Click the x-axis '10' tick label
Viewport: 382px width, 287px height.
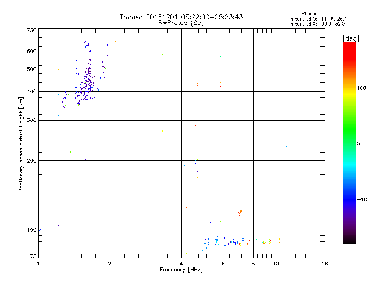click(x=276, y=264)
